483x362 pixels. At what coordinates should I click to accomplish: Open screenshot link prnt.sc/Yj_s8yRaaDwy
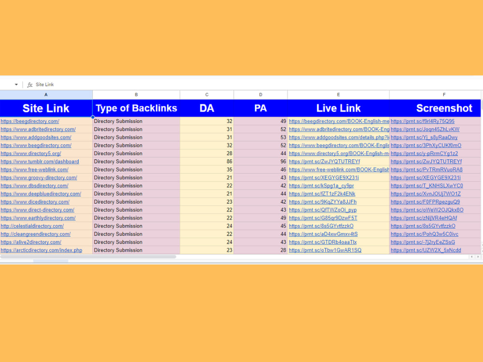[424, 137]
